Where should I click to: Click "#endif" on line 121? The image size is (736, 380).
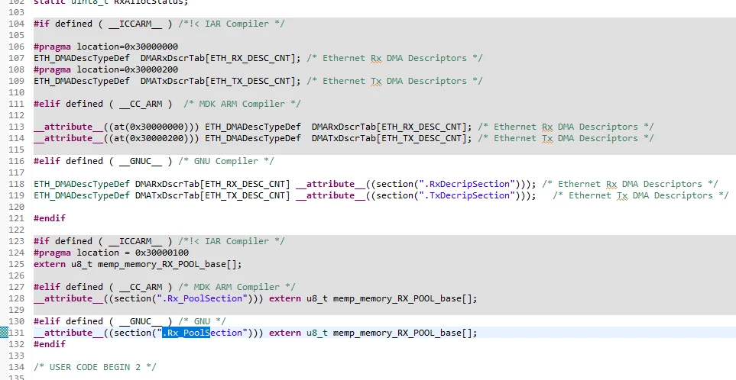50,218
